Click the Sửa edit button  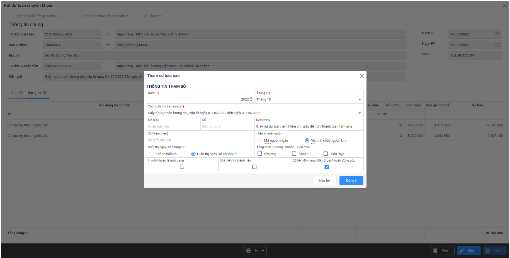(469, 250)
